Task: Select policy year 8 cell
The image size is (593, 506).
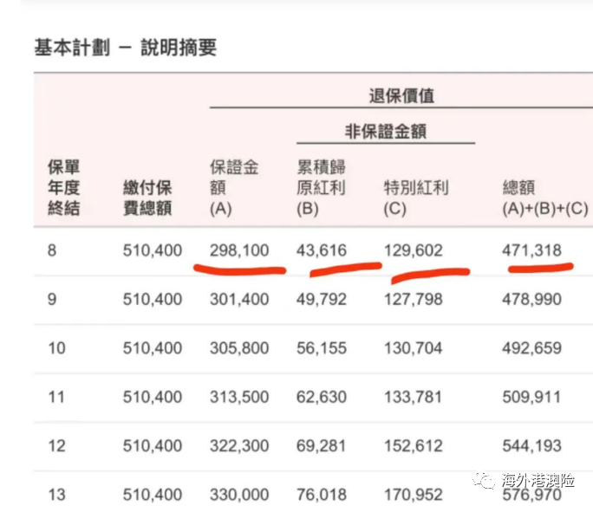Action: coord(52,250)
